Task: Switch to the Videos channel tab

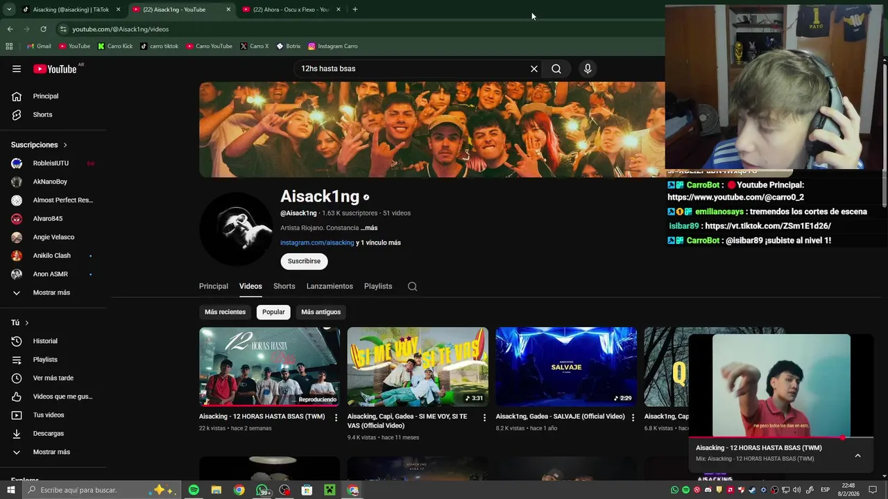Action: click(x=250, y=286)
